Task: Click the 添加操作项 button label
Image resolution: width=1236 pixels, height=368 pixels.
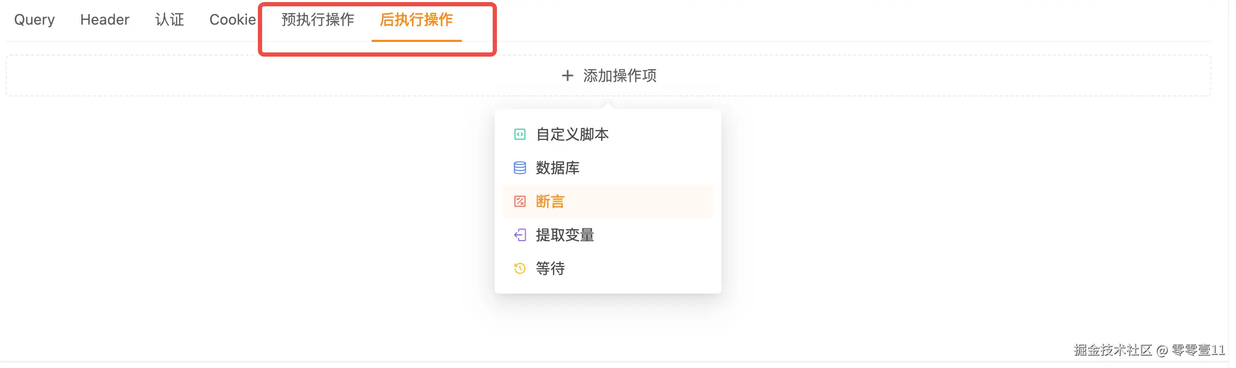Action: tap(620, 76)
